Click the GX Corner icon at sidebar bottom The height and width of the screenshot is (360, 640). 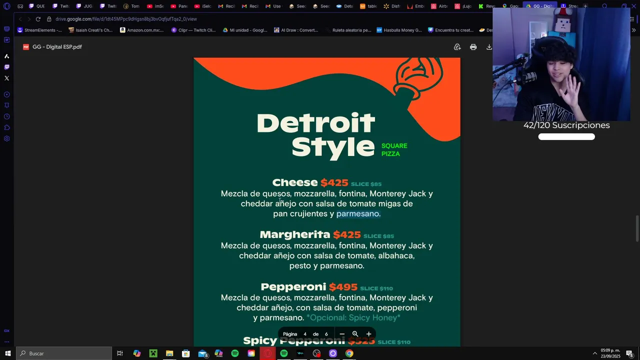[6, 330]
